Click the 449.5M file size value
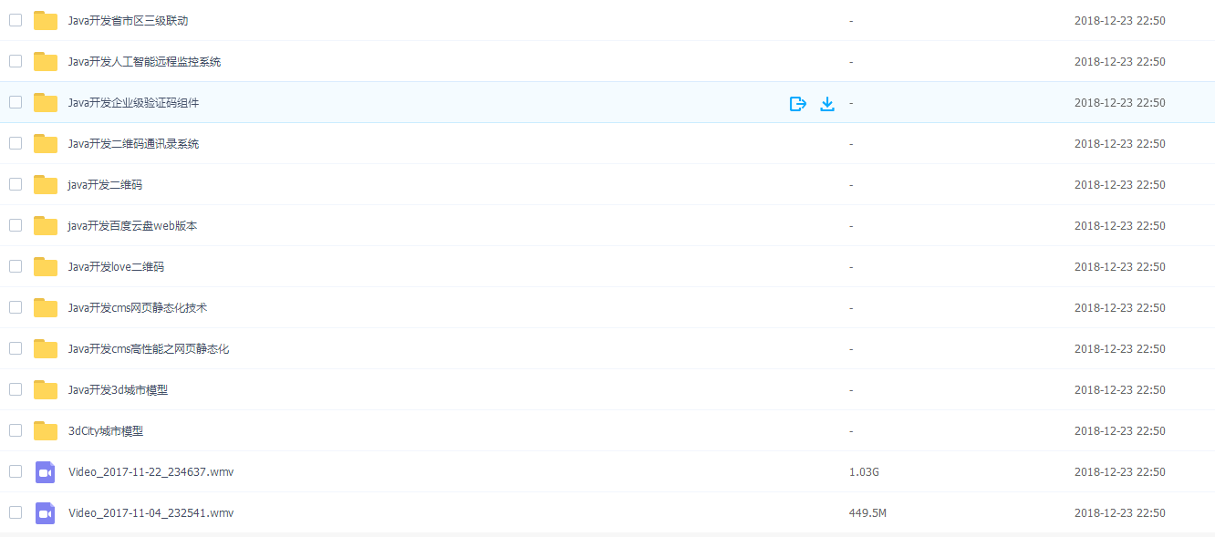Screen dimensions: 1215x537 867,513
